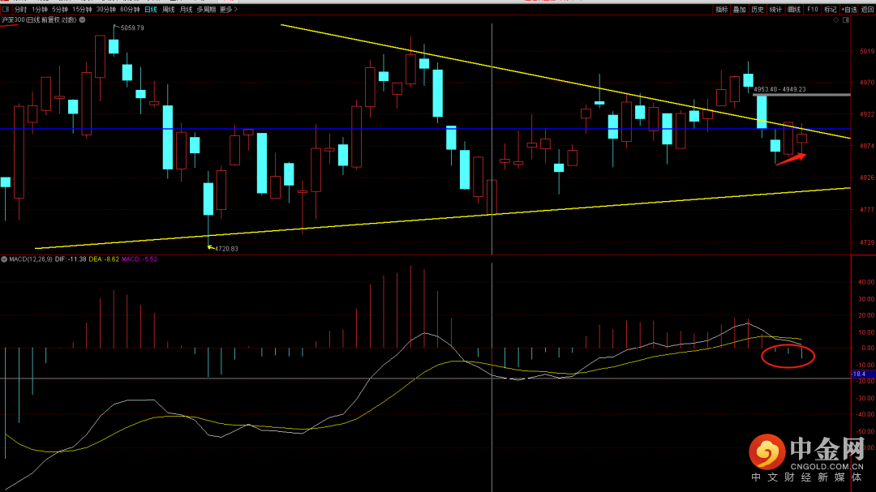
Task: Open the 历史 history button
Action: tap(758, 10)
